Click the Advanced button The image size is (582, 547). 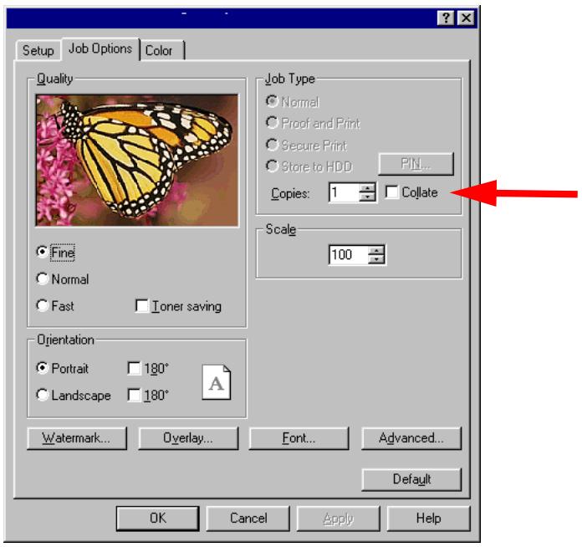[x=411, y=438]
